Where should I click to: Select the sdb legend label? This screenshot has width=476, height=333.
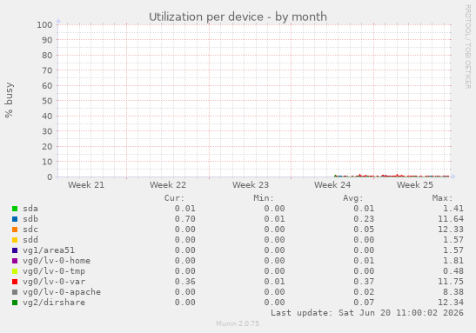30,219
